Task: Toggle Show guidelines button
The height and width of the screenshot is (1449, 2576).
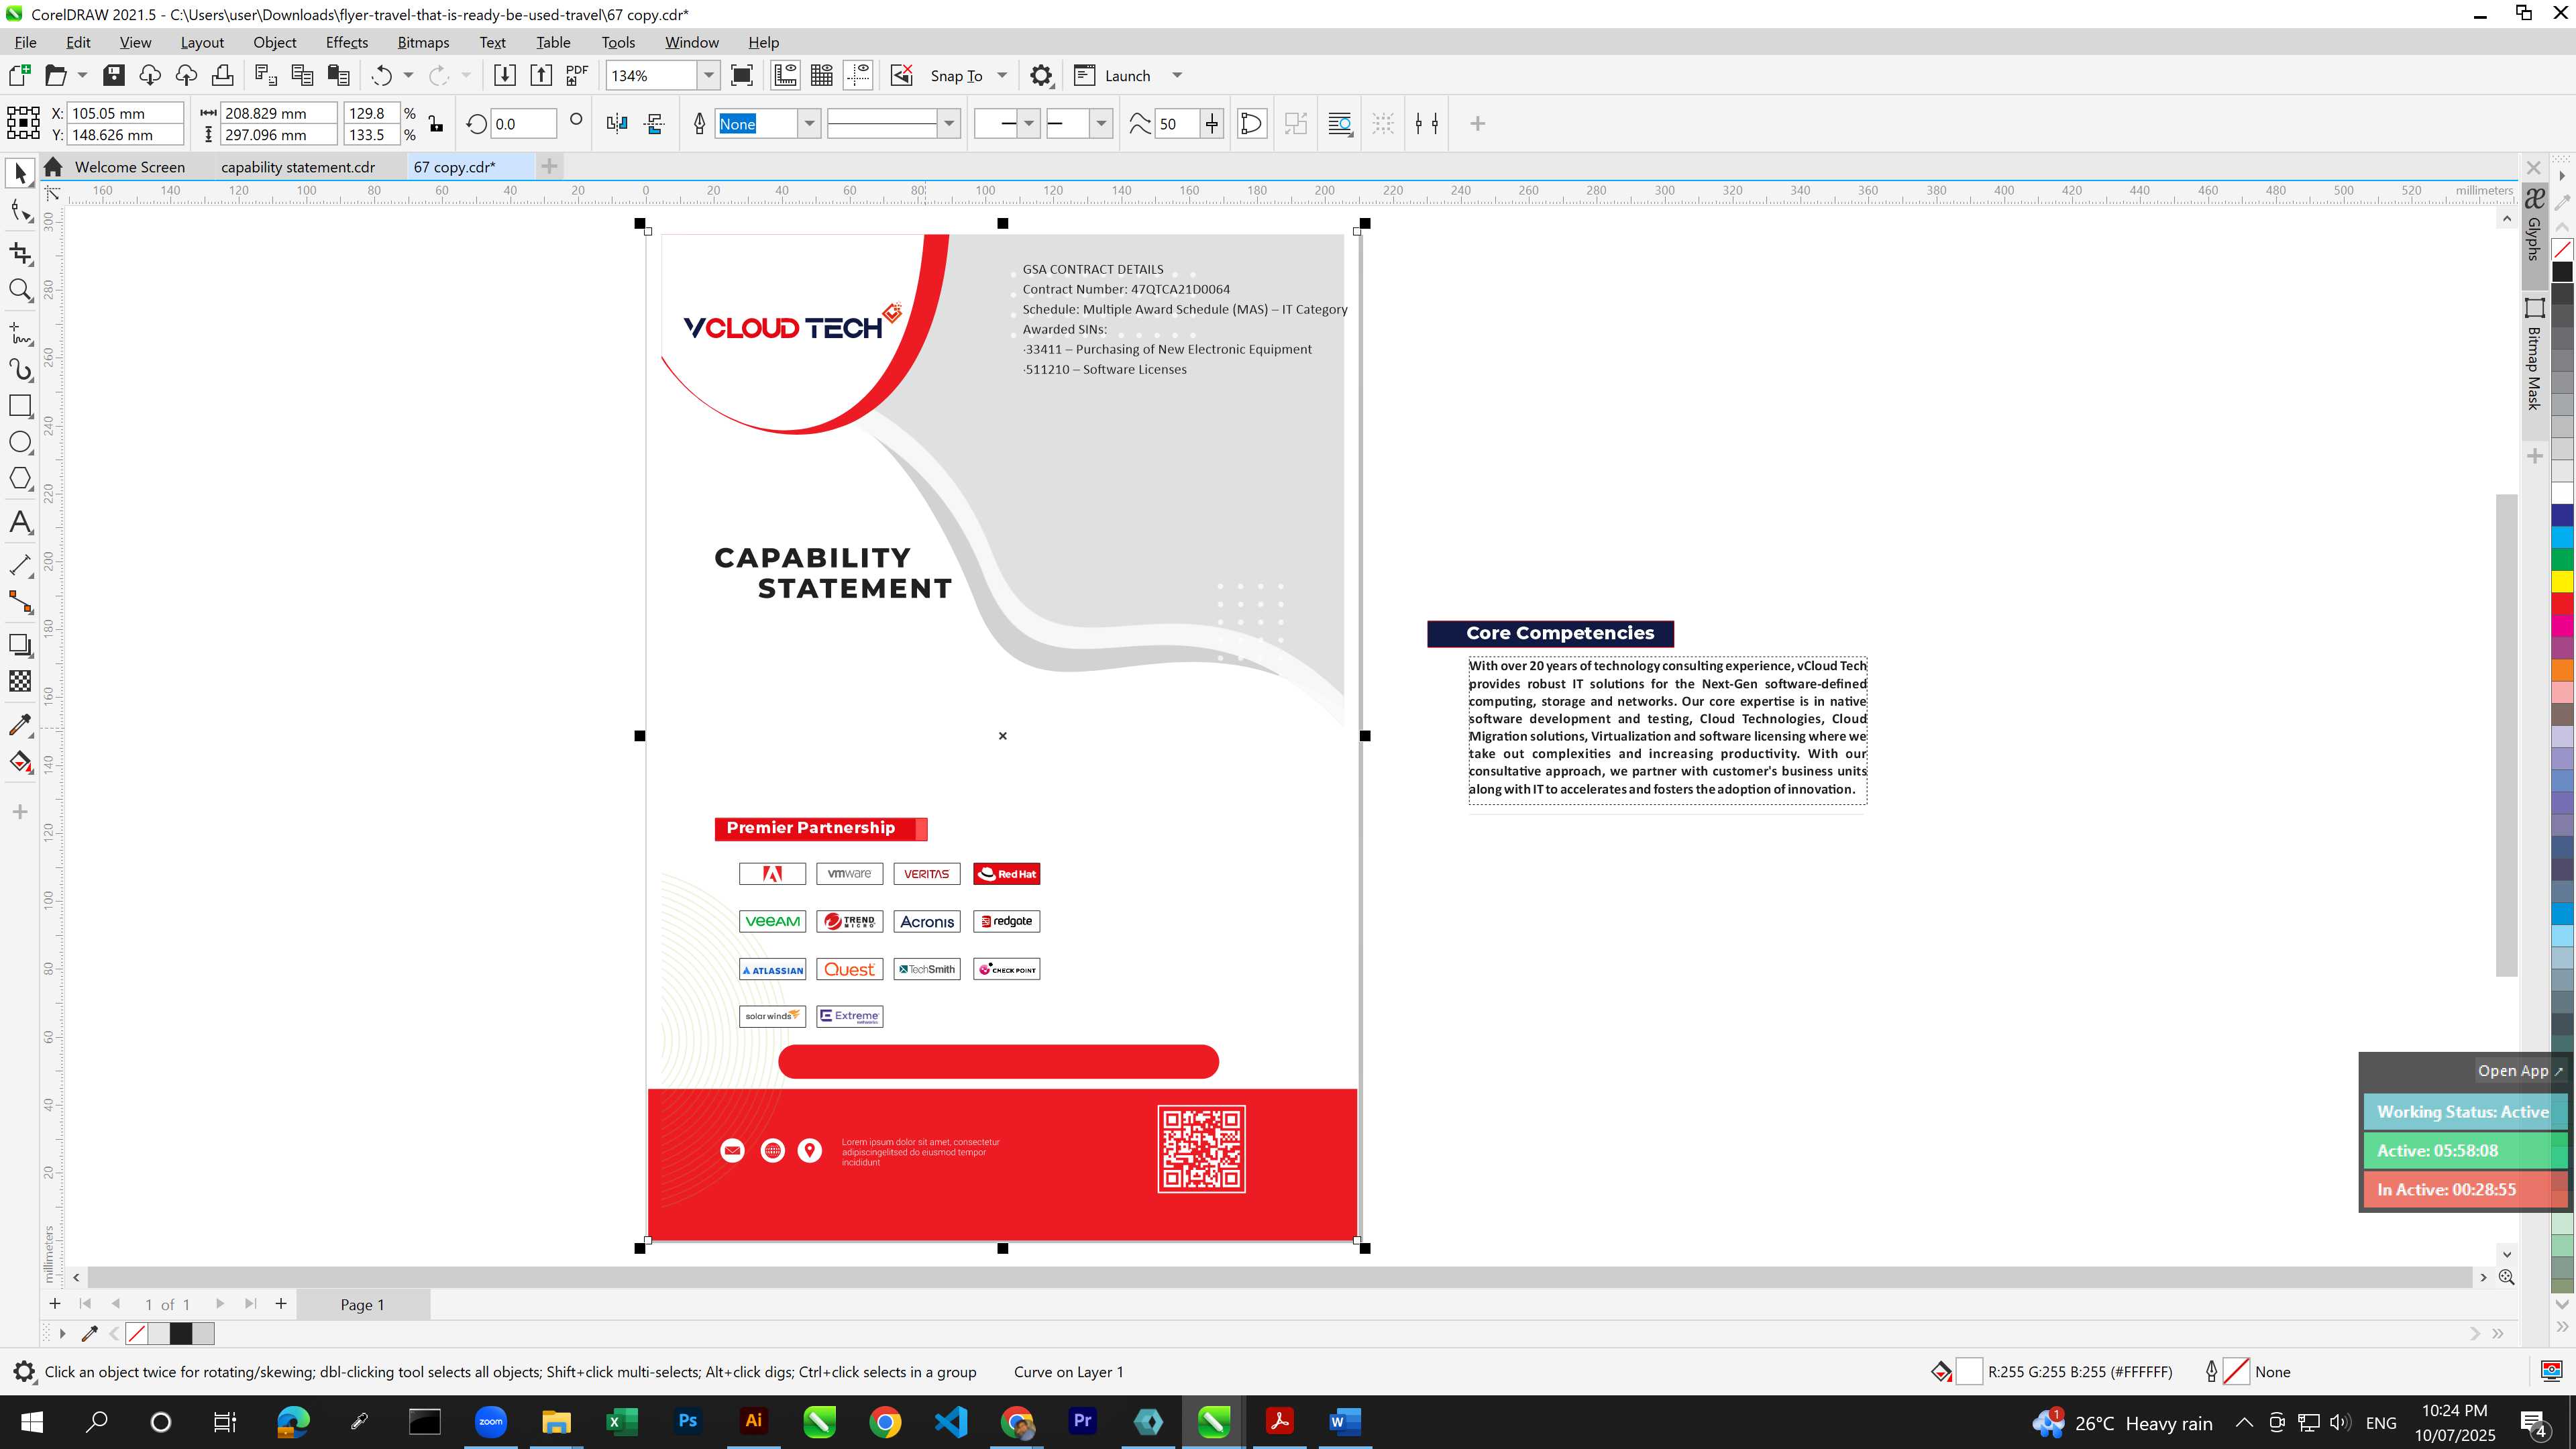Action: pyautogui.click(x=858, y=76)
